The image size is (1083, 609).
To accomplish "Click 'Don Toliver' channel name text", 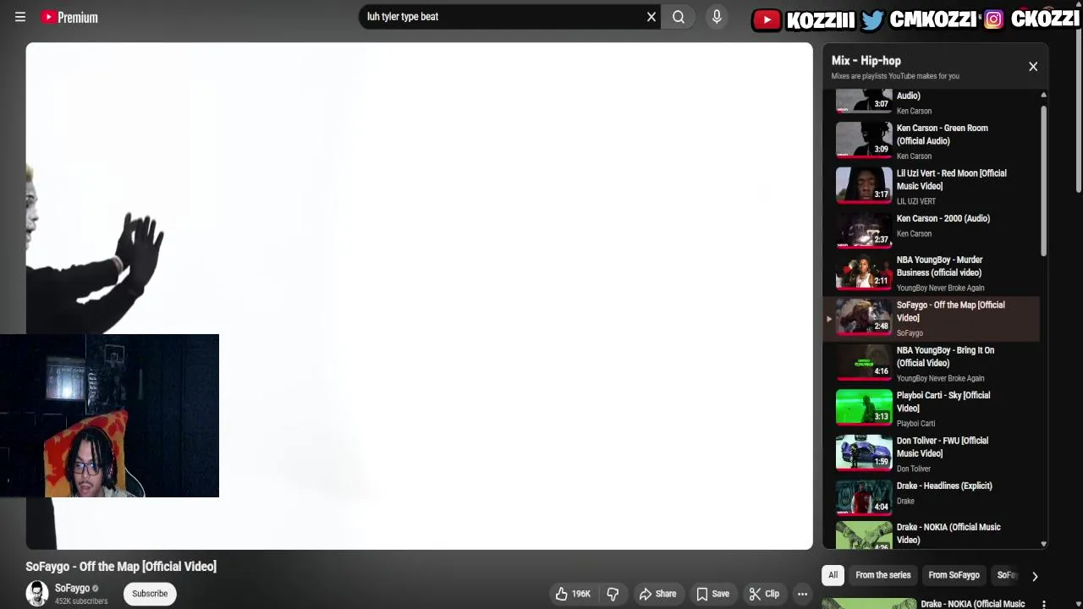I will [x=913, y=469].
